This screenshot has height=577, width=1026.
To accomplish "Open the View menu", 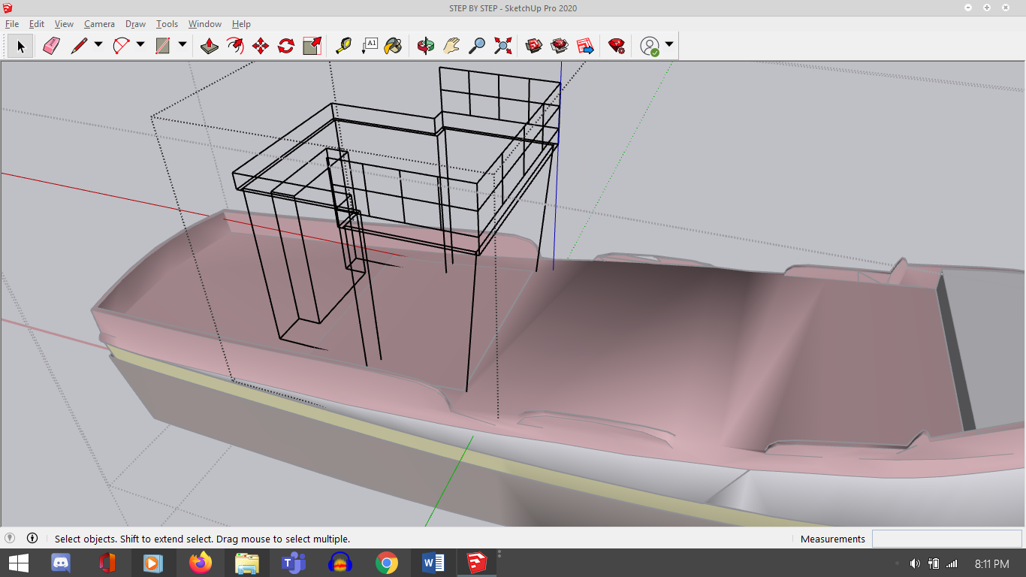I will pyautogui.click(x=64, y=24).
